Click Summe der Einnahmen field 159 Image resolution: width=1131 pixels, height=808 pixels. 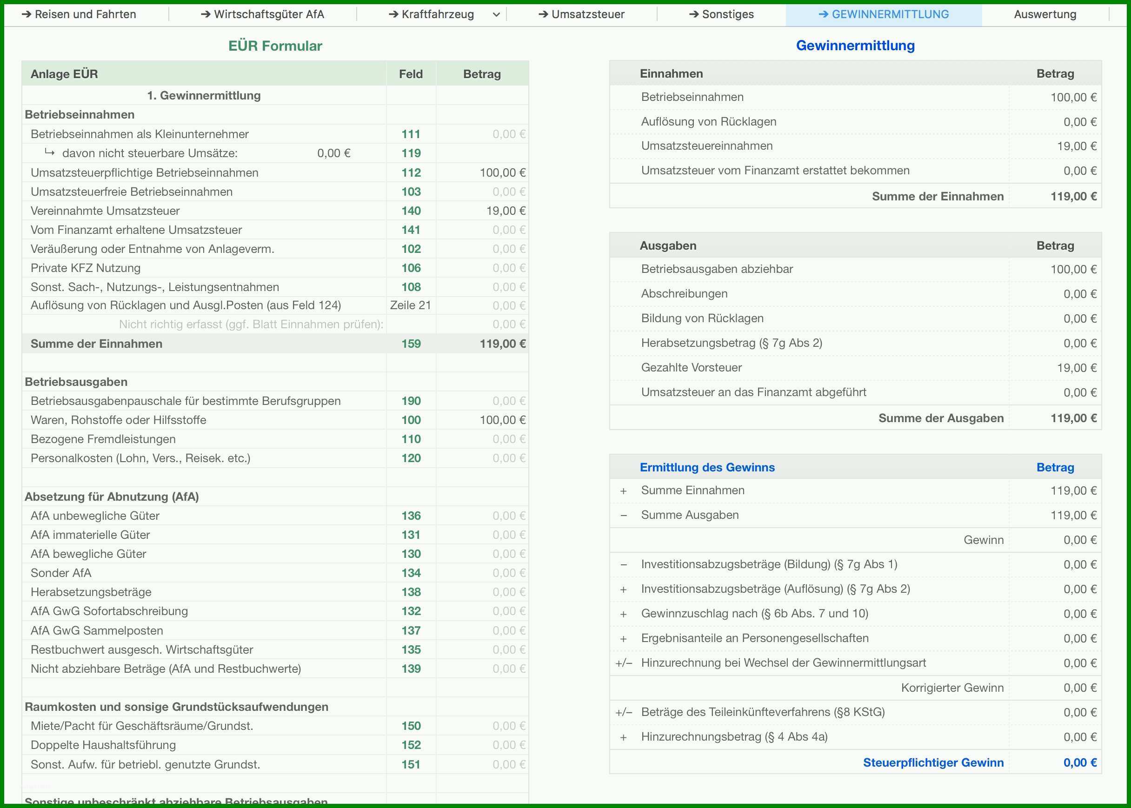411,344
